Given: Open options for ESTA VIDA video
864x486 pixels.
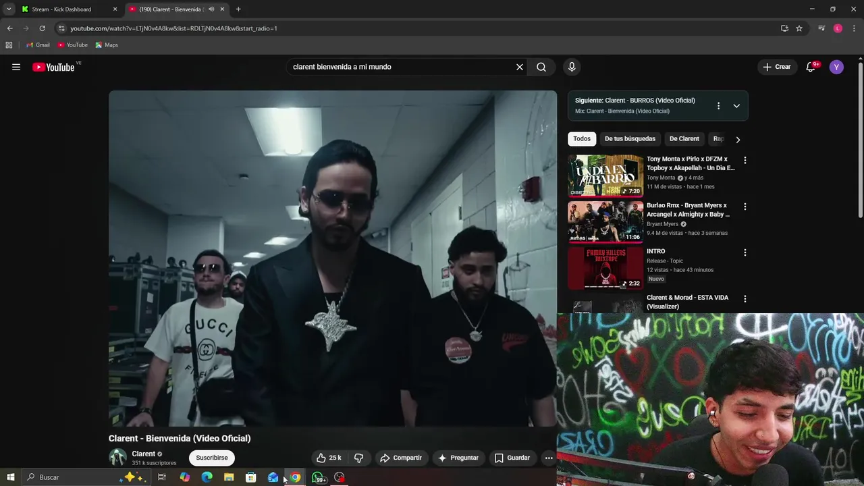Looking at the screenshot, I should (745, 298).
